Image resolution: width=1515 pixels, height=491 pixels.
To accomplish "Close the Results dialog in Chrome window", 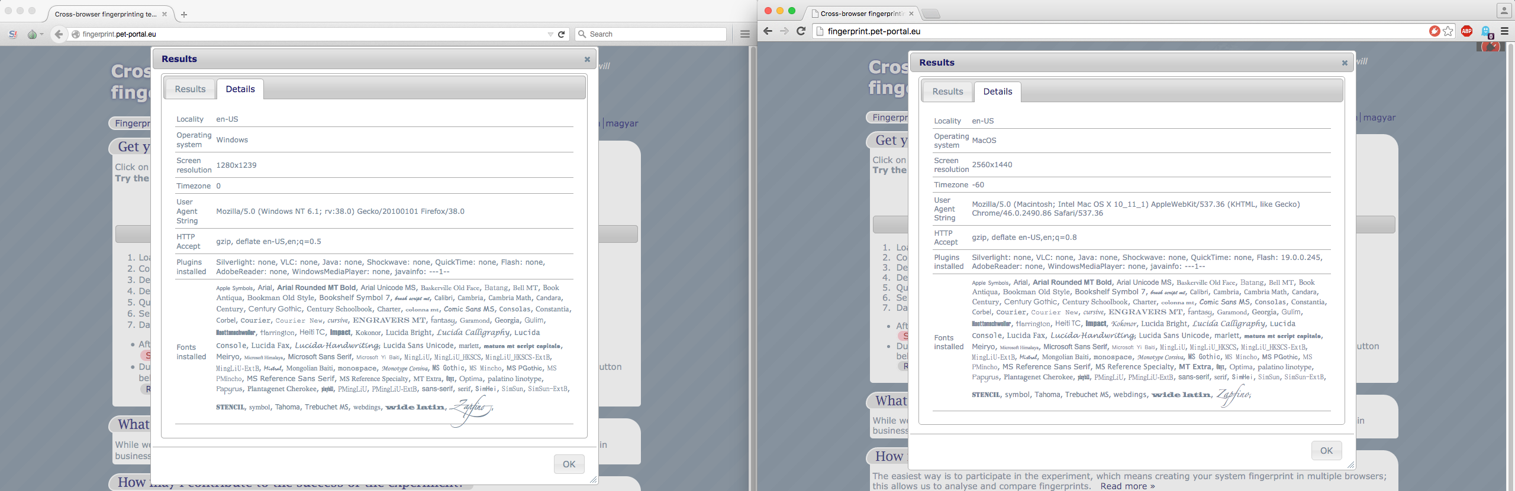I will (1345, 63).
